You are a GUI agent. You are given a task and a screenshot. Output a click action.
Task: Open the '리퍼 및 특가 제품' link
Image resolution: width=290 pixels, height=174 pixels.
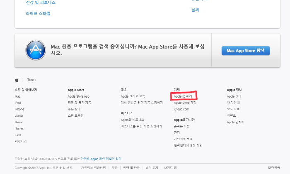coord(80,103)
